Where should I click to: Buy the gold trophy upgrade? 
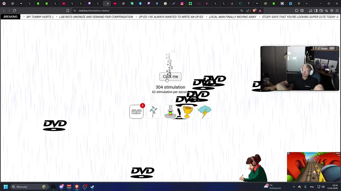(188, 112)
